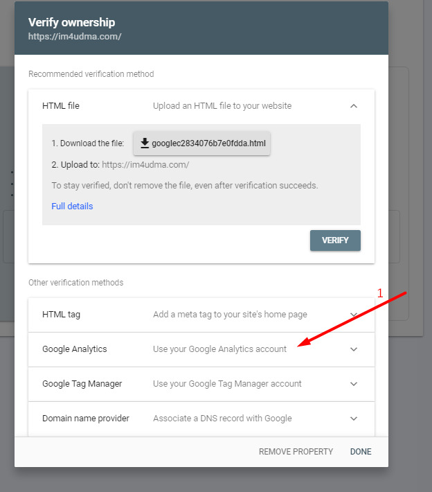Click the '1. Download the file:' step text
This screenshot has height=492, width=432.
tap(88, 143)
